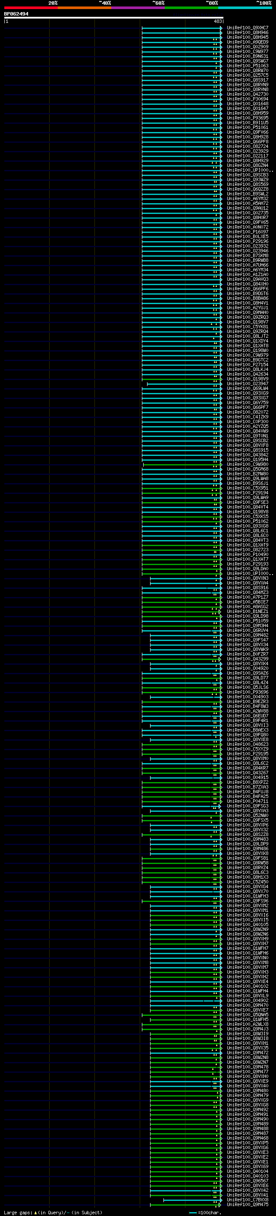
Task: Click the cyan scale bar icon in legend
Action: 192,1212
